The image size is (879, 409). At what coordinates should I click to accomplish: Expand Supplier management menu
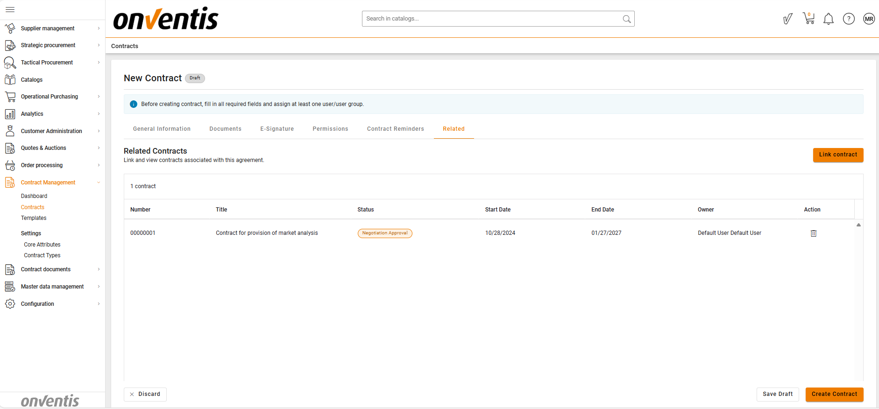[99, 28]
